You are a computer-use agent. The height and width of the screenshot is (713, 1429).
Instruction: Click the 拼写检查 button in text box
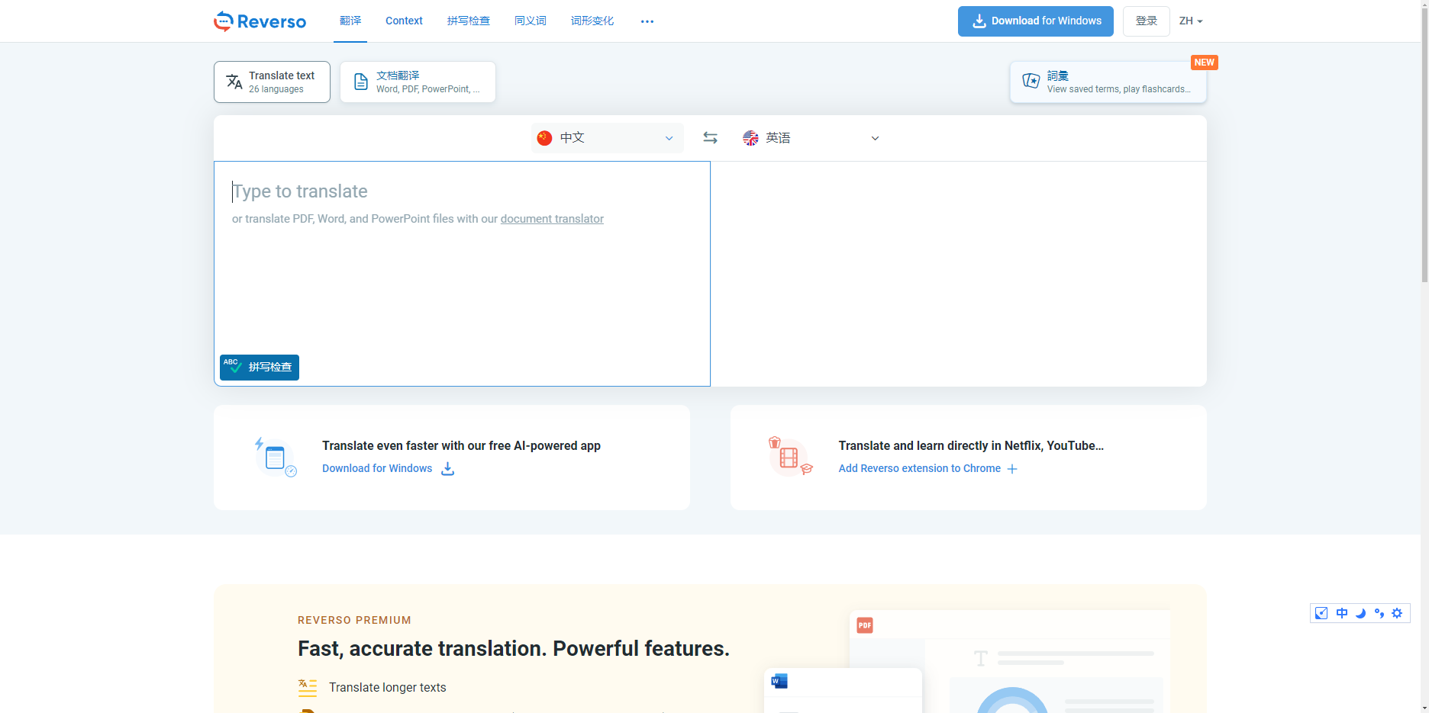tap(260, 368)
